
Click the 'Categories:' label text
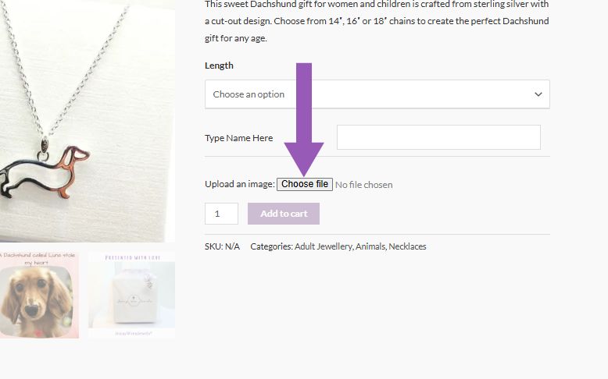point(271,246)
